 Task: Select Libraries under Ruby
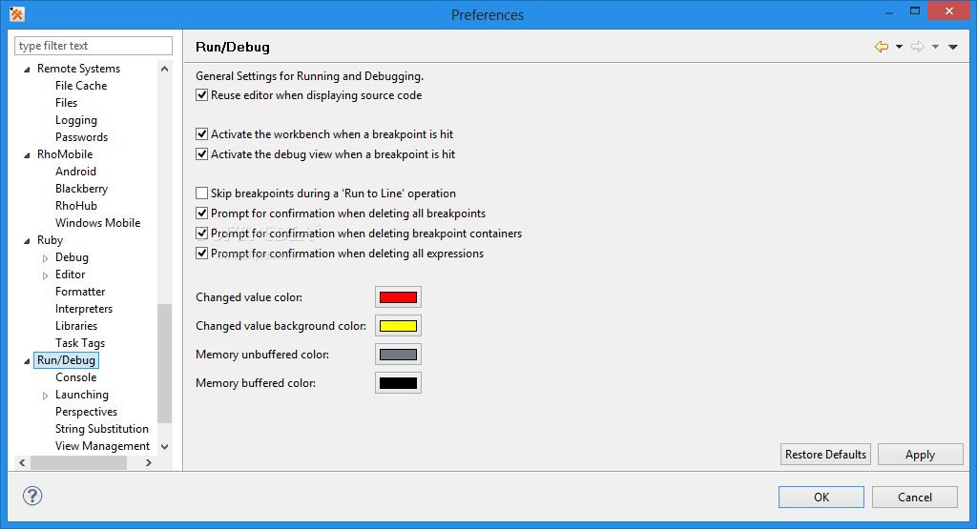(x=76, y=325)
